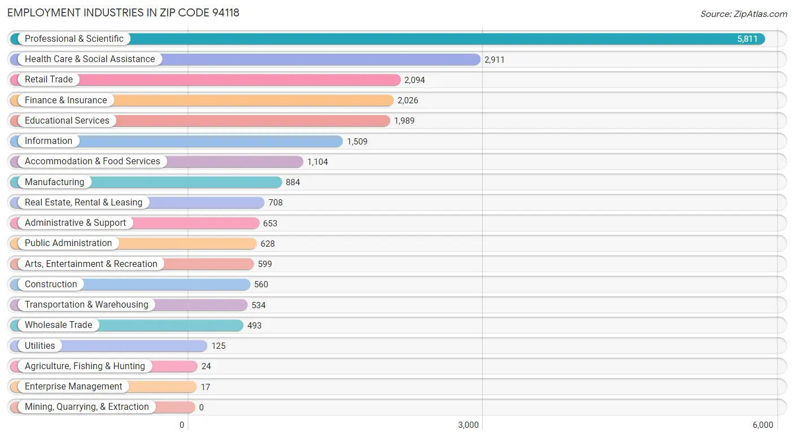Screen dimensions: 794x438
Task: Select the 6,000 axis tick label
Action: pos(763,426)
